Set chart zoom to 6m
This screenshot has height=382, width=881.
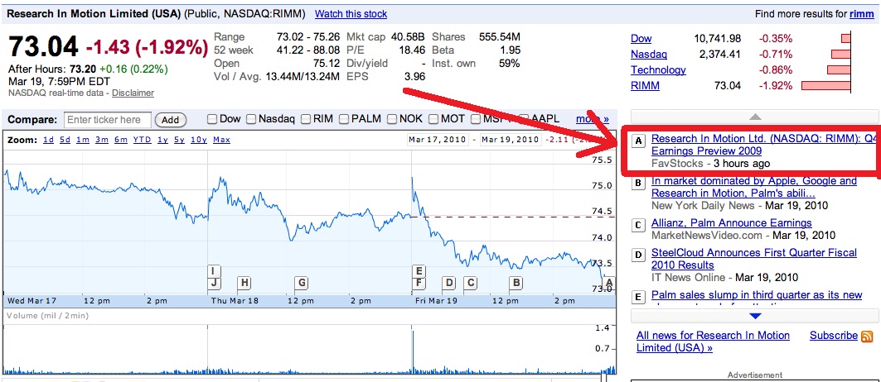[121, 140]
